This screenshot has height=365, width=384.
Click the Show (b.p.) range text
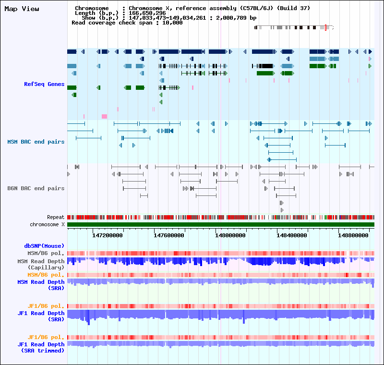point(169,18)
